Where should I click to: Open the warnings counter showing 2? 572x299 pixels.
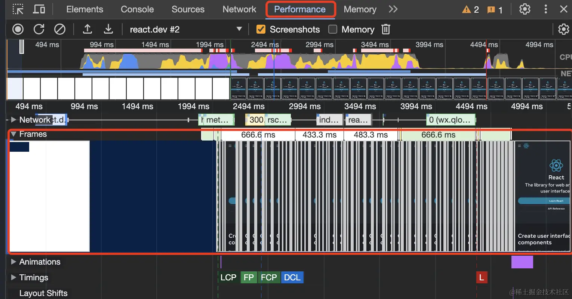(x=470, y=10)
